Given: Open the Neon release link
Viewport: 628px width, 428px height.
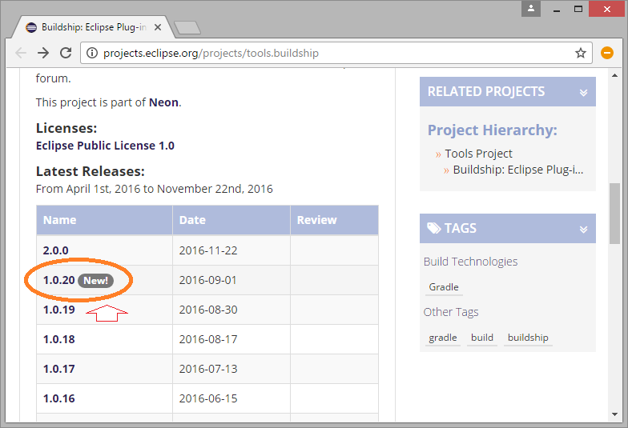Looking at the screenshot, I should pyautogui.click(x=163, y=102).
